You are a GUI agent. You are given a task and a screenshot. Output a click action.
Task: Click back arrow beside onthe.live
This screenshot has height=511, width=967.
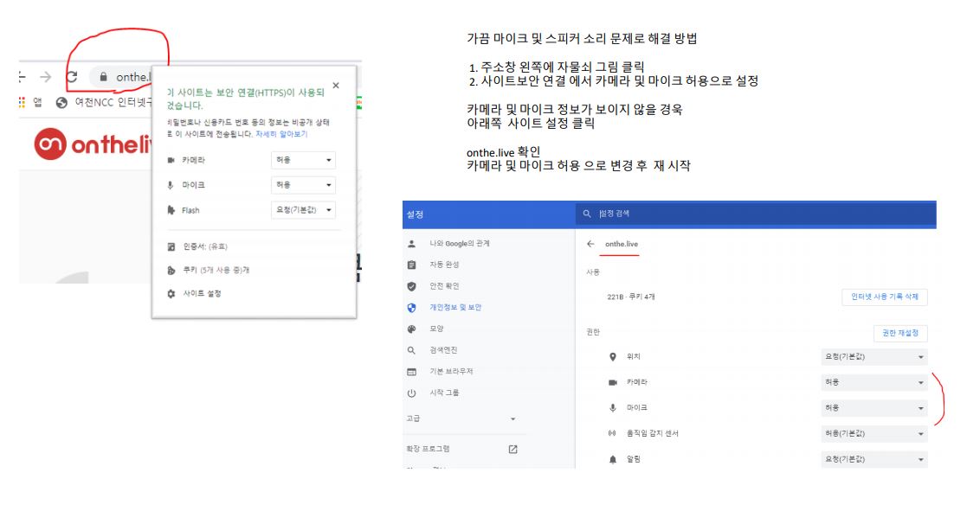590,244
